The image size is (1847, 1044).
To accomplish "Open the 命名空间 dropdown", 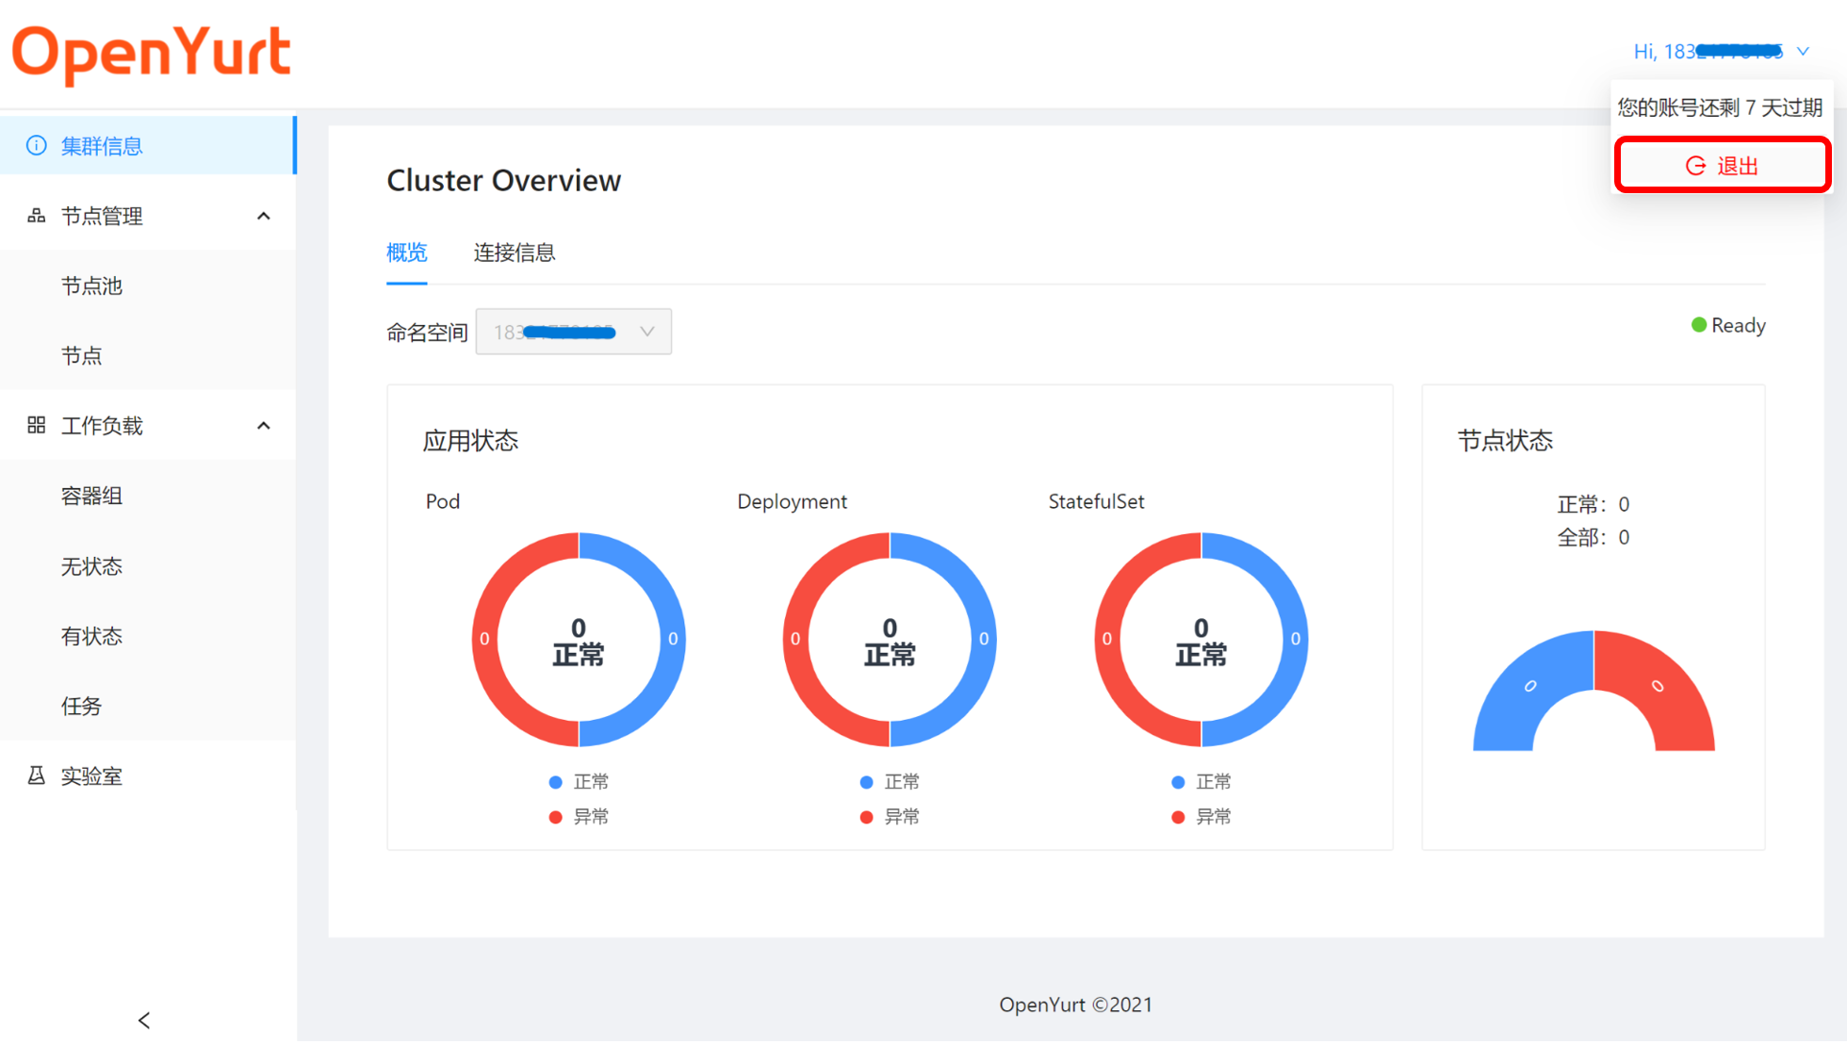I will [574, 332].
